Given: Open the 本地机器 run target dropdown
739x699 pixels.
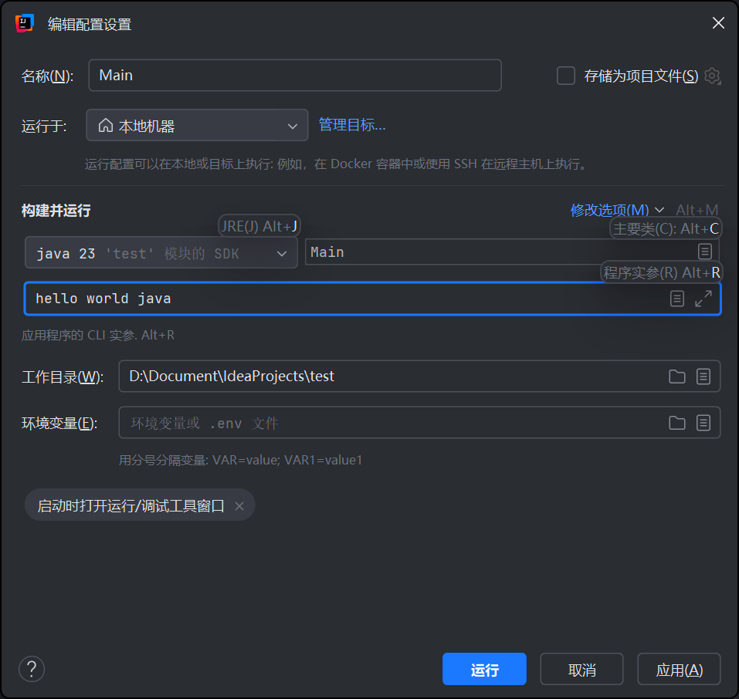Looking at the screenshot, I should coord(197,125).
